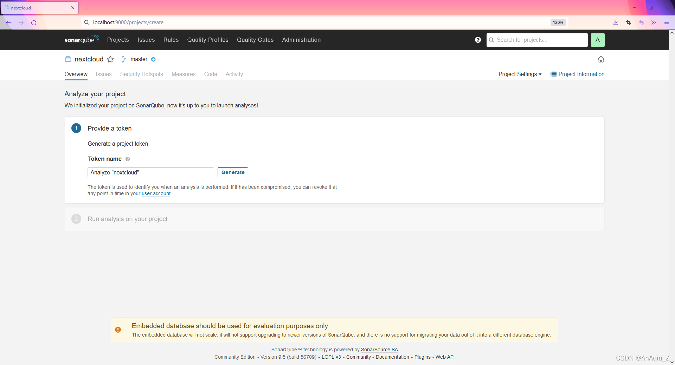Open the Web API footer link
Image resolution: width=675 pixels, height=365 pixels.
(x=445, y=357)
